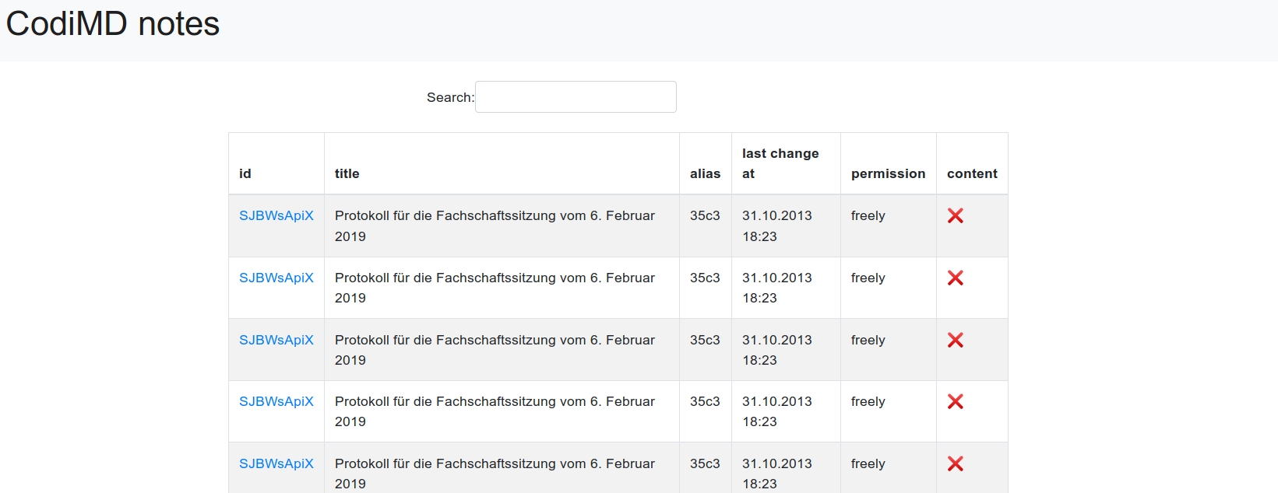Screen dimensions: 1278x493
Task: Sort notes by last change at header
Action: tap(780, 163)
